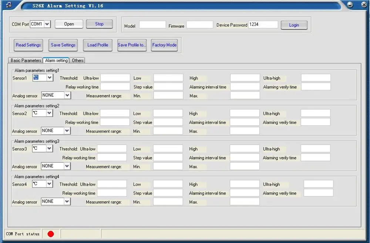Click the Login button
This screenshot has width=370, height=243.
[x=294, y=25]
